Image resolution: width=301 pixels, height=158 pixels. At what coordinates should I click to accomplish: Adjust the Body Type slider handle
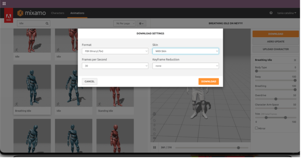(256, 71)
